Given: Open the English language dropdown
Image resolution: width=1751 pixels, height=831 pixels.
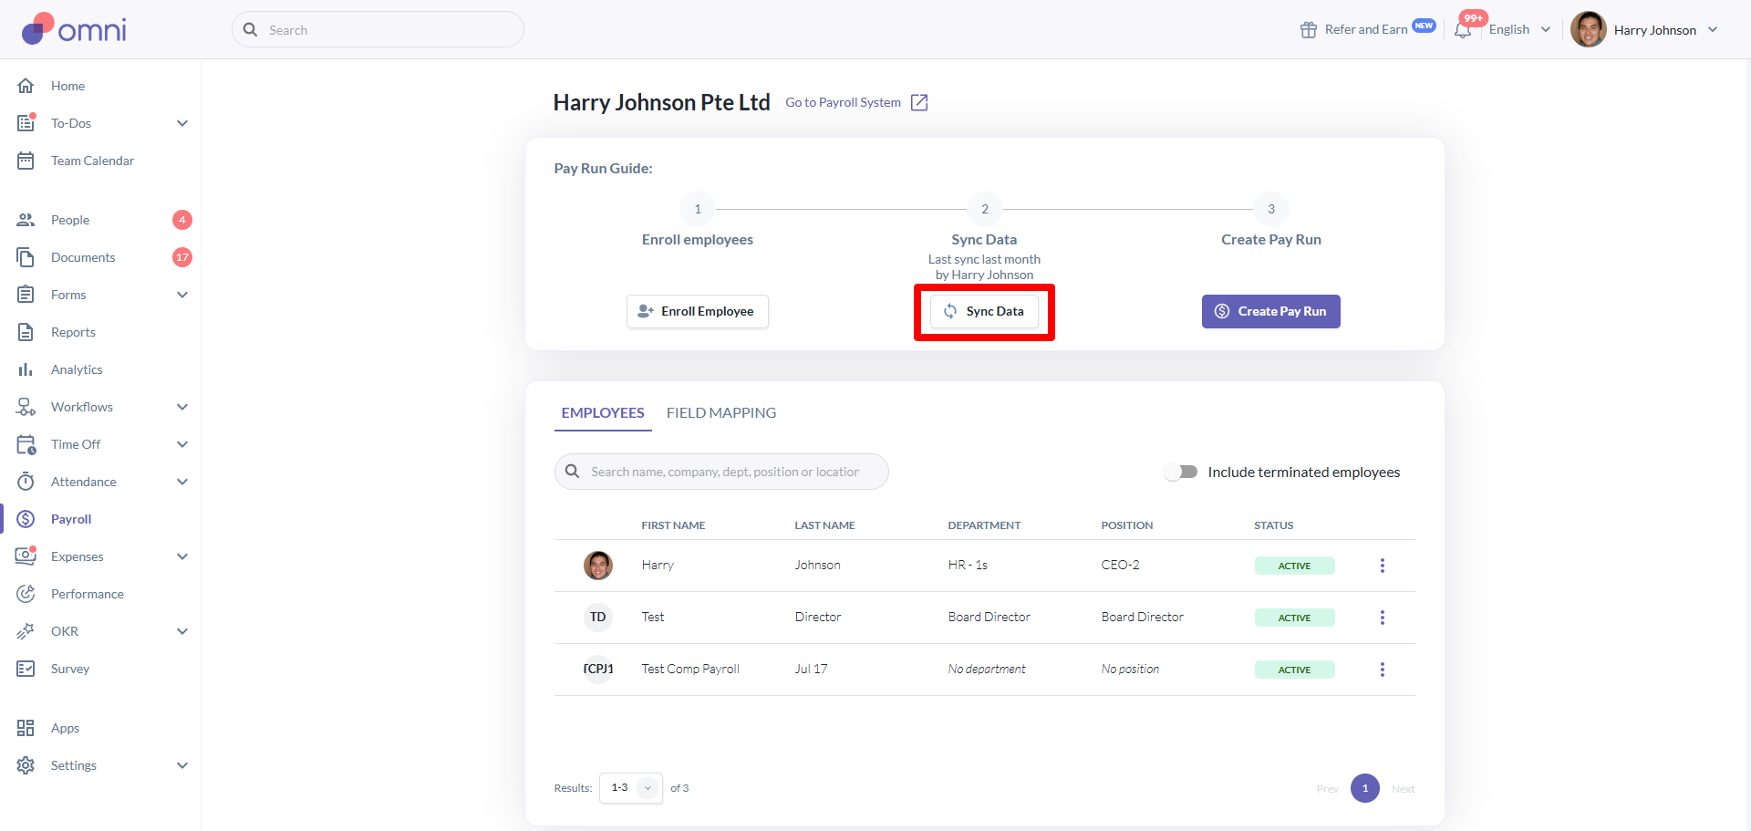Looking at the screenshot, I should 1519,30.
